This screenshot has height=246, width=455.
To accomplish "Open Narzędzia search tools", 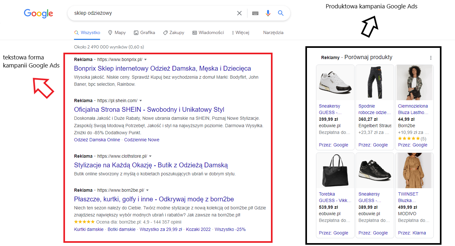I will (x=273, y=32).
